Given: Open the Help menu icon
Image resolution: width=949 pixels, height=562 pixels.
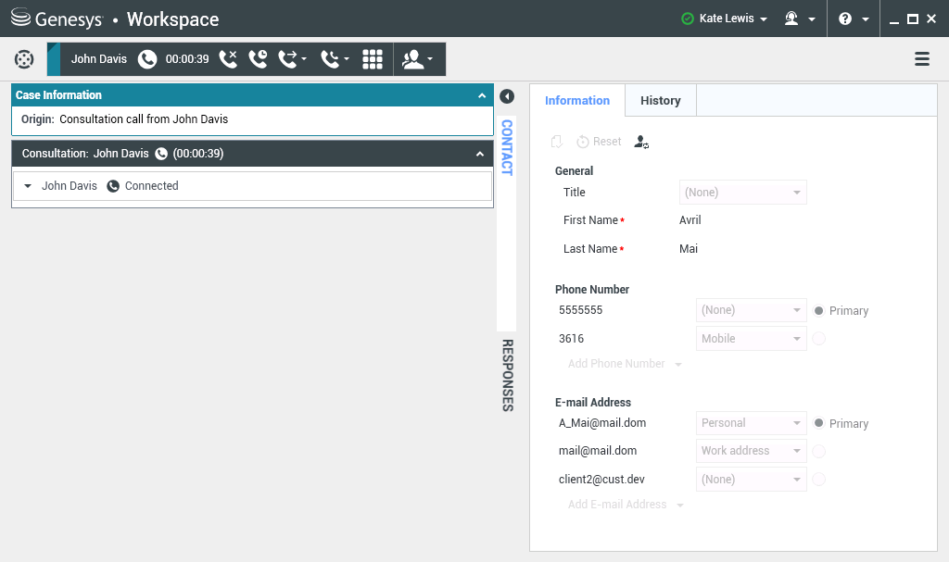Looking at the screenshot, I should pos(853,19).
